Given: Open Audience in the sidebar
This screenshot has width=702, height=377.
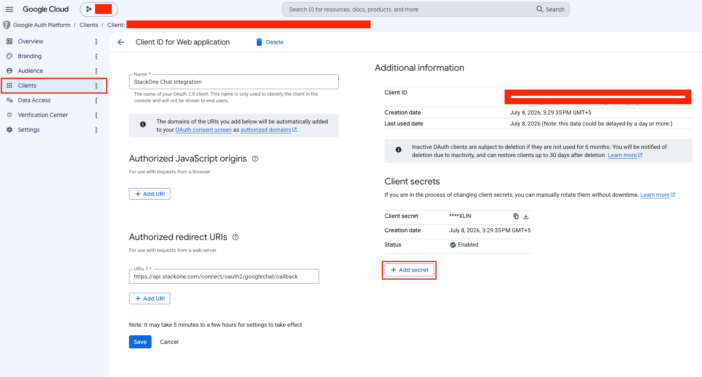Looking at the screenshot, I should (30, 71).
